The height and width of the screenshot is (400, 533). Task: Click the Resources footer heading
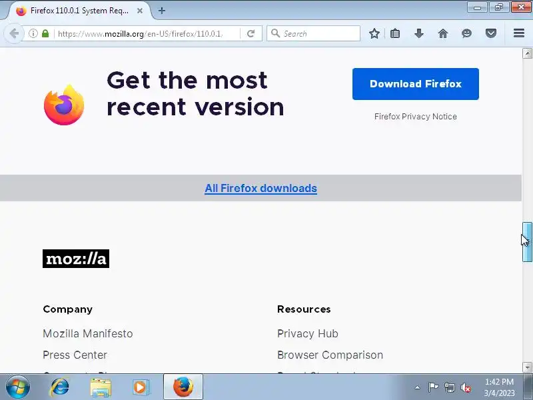(x=304, y=309)
